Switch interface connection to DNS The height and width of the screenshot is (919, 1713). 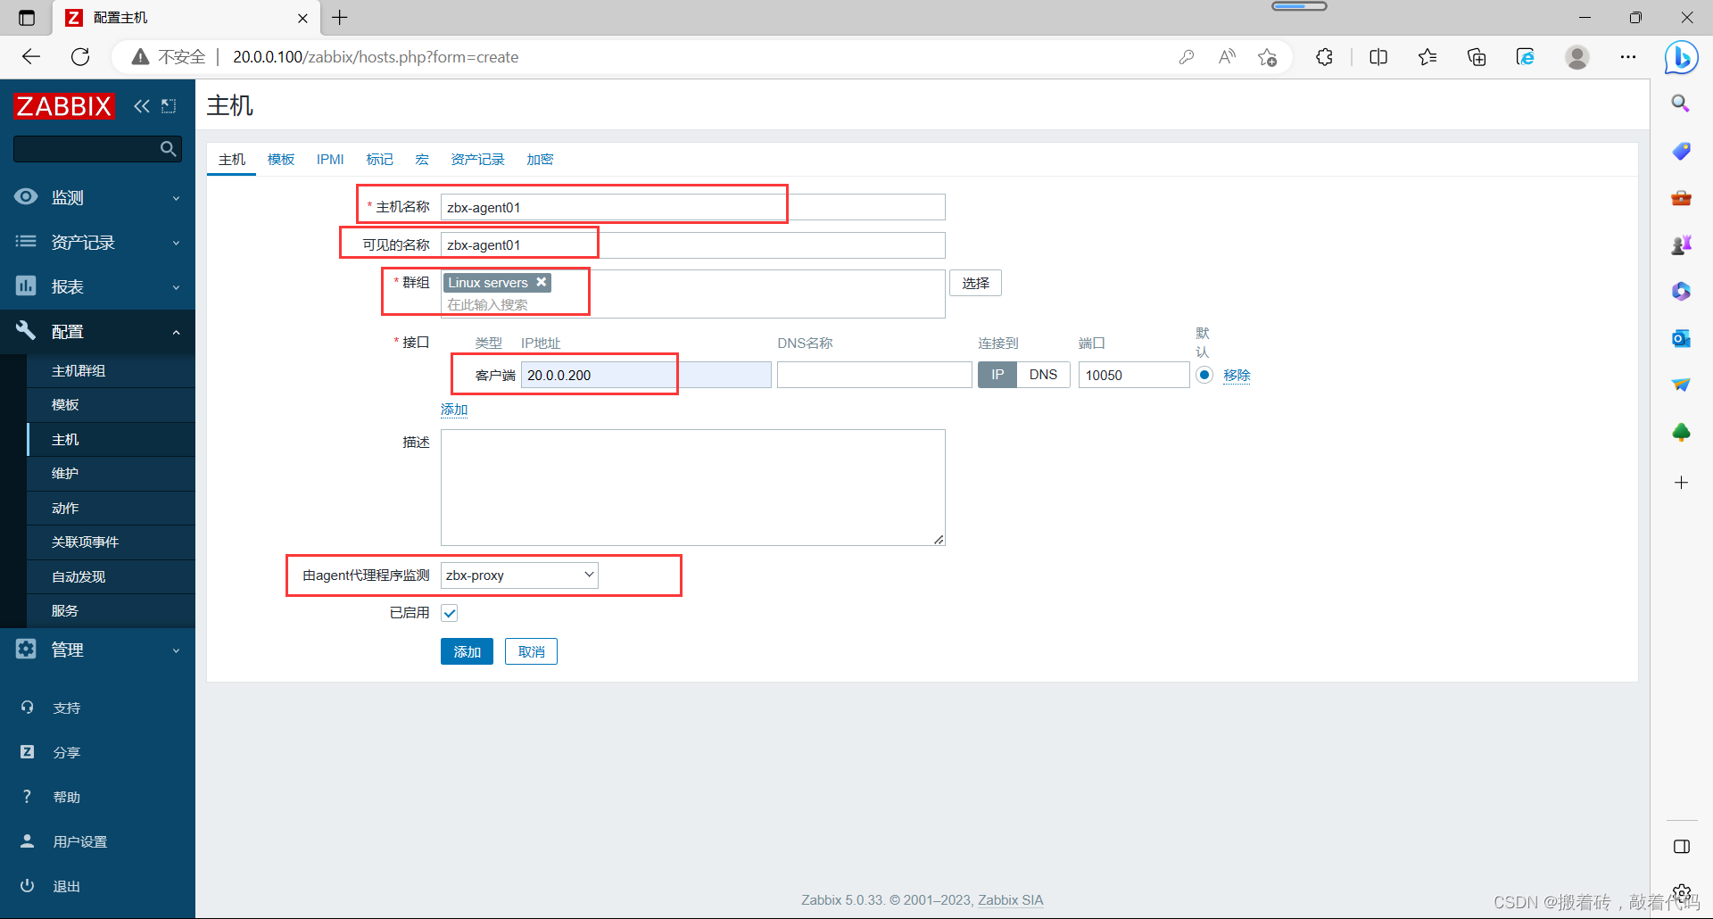(x=1043, y=375)
